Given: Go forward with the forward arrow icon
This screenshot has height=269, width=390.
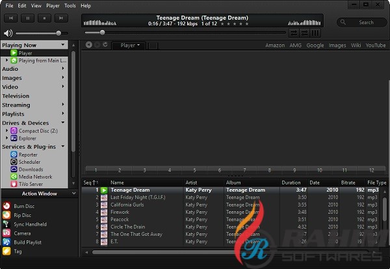Looking at the screenshot, I should pyautogui.click(x=97, y=45).
